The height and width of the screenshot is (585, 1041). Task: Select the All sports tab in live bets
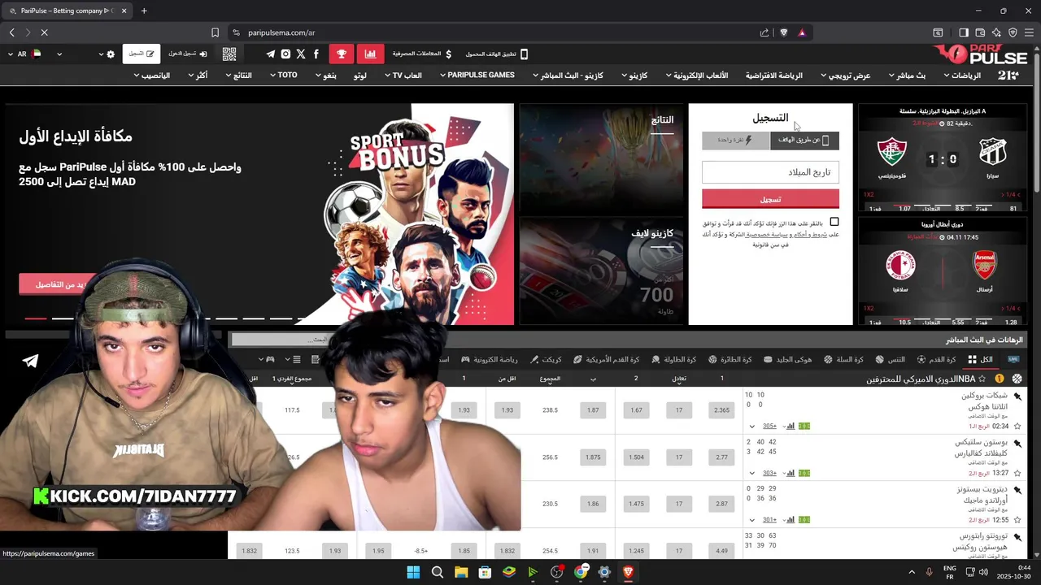pos(980,359)
